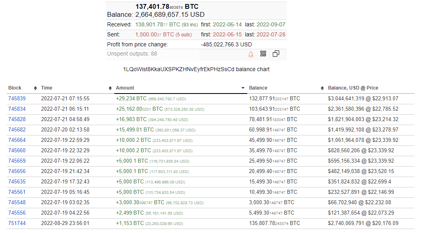The height and width of the screenshot is (233, 426).
Task: Click received amount 138,901.78 BTC
Action: coord(158,24)
